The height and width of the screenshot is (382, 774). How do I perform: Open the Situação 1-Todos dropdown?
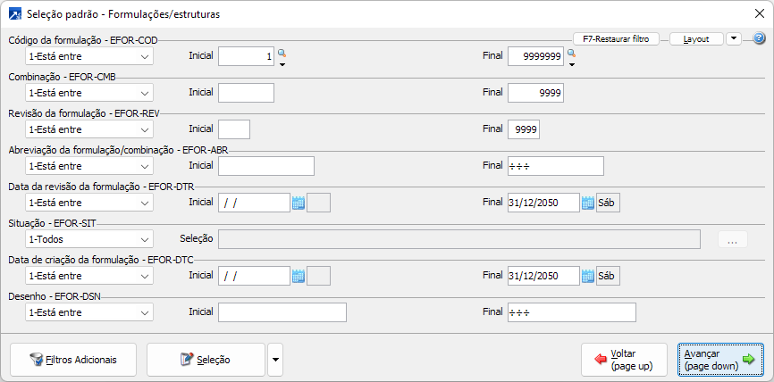(x=89, y=239)
